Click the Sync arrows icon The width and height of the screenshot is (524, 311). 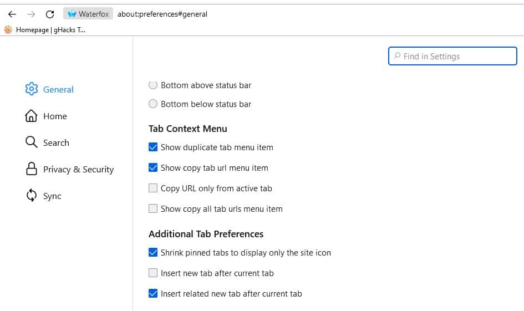click(32, 196)
